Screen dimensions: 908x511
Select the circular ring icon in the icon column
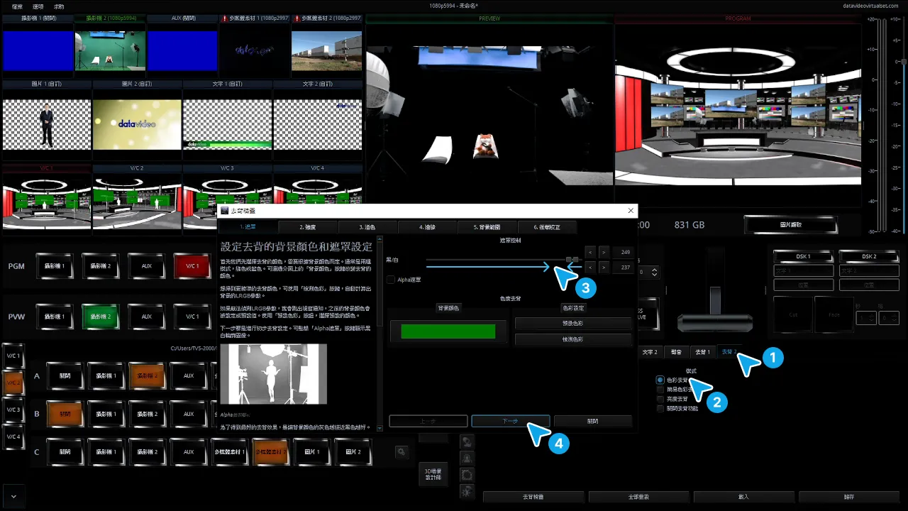coord(467,474)
